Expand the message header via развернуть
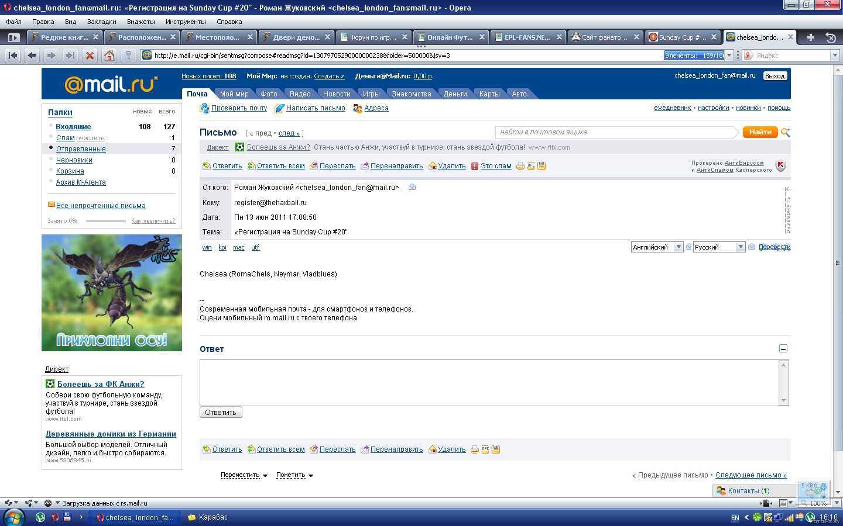The height and width of the screenshot is (526, 843). pos(788,210)
